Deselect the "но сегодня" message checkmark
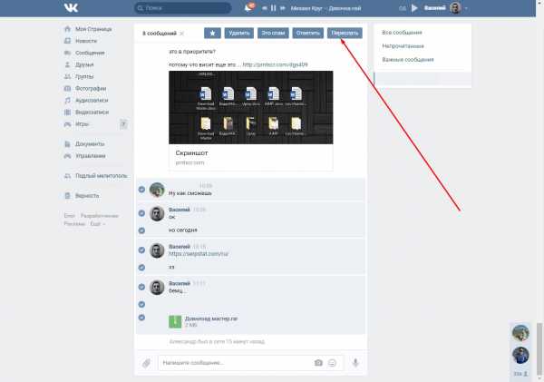544x382 pixels. [141, 230]
